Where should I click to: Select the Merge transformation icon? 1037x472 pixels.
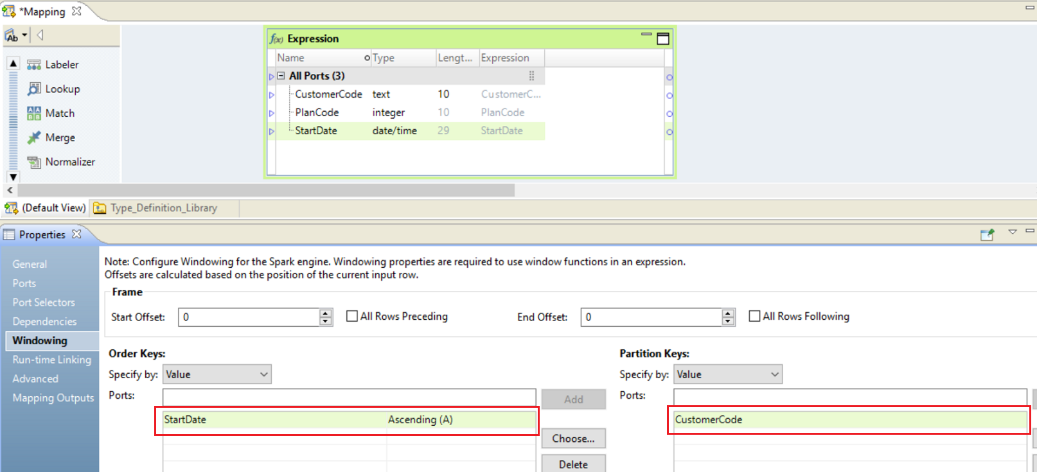click(34, 137)
